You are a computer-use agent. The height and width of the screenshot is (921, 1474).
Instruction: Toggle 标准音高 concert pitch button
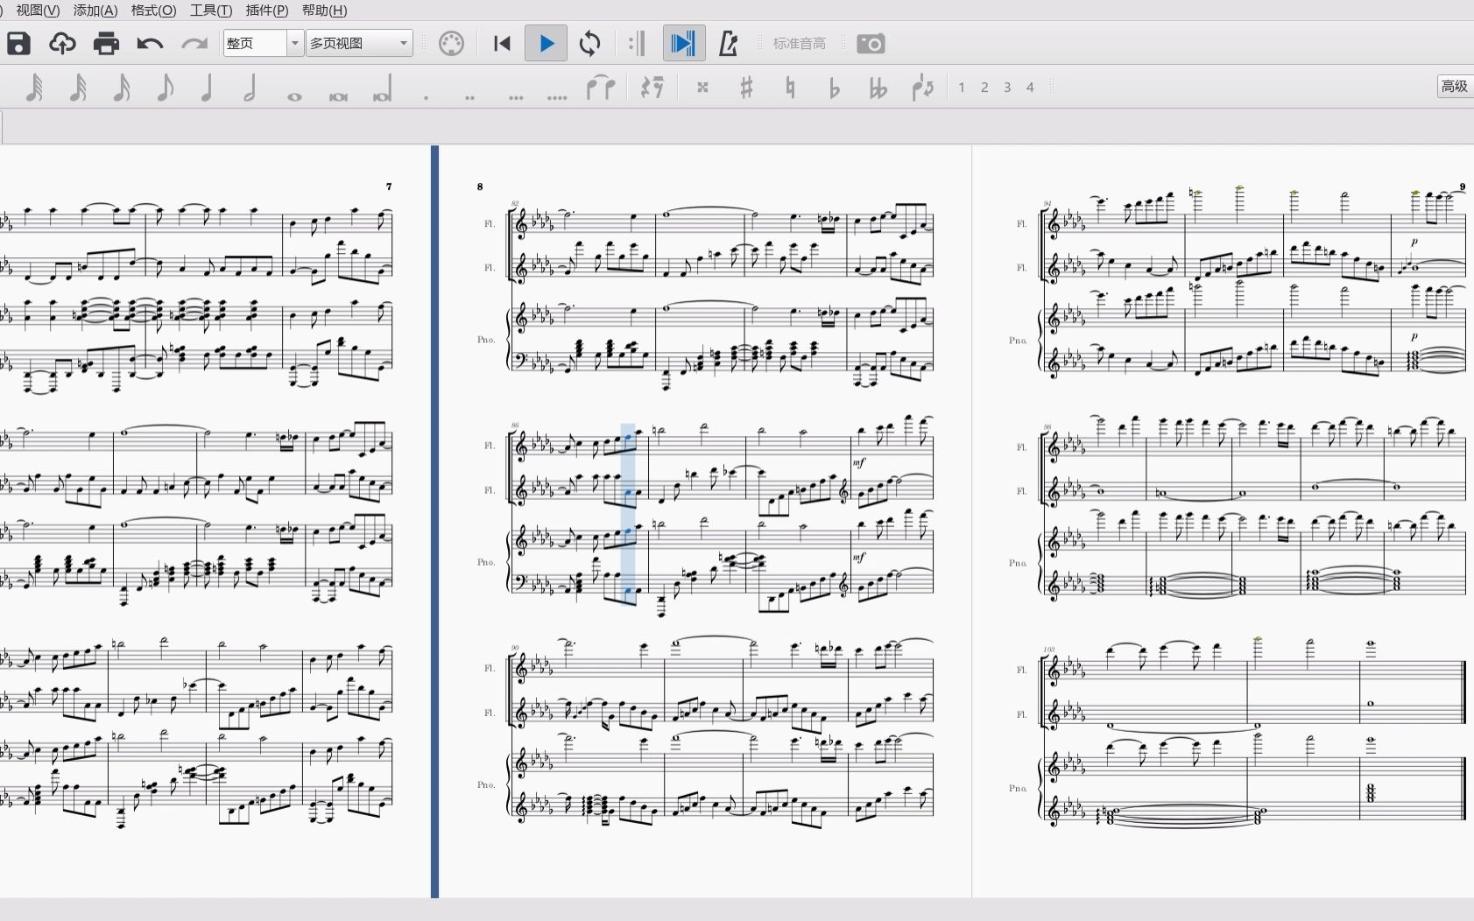point(799,43)
